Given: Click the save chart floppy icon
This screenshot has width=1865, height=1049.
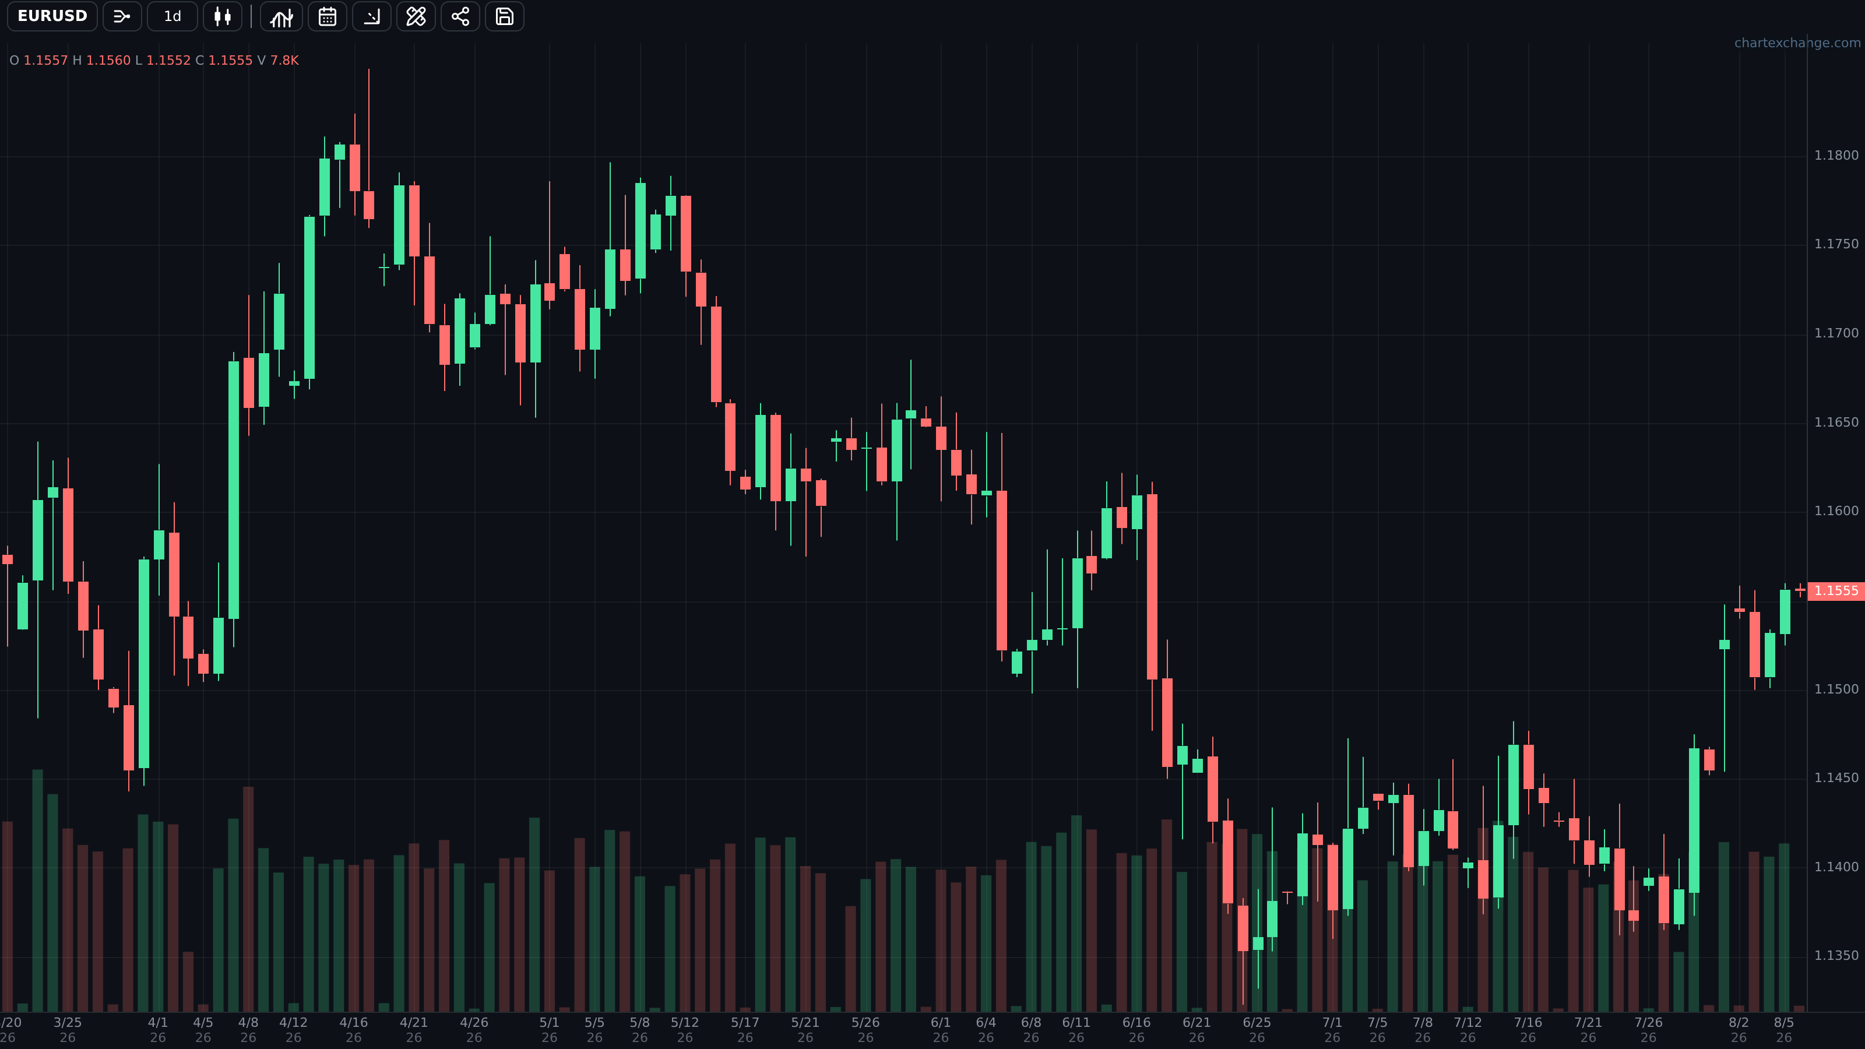Looking at the screenshot, I should click(x=505, y=16).
